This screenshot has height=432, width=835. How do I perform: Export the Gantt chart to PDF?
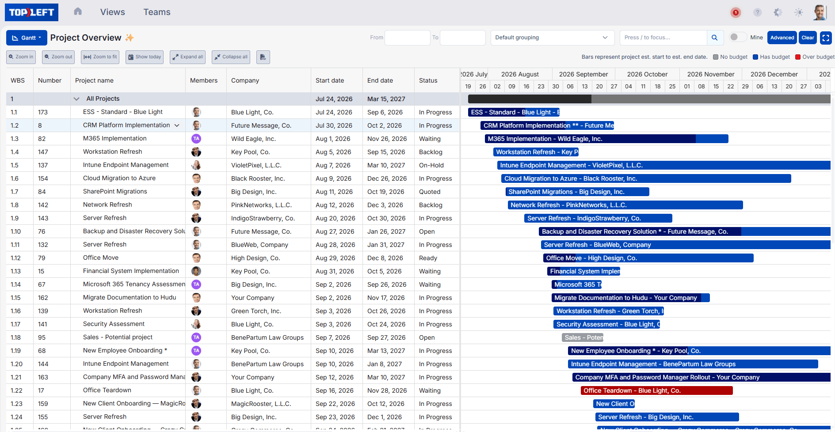[x=263, y=57]
